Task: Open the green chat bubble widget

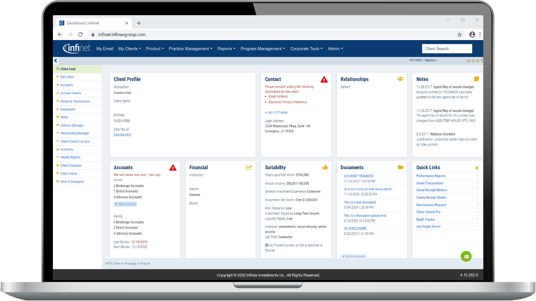Action: tap(466, 256)
